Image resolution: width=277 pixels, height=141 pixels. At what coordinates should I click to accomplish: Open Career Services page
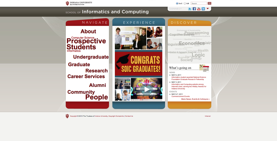coord(86,76)
